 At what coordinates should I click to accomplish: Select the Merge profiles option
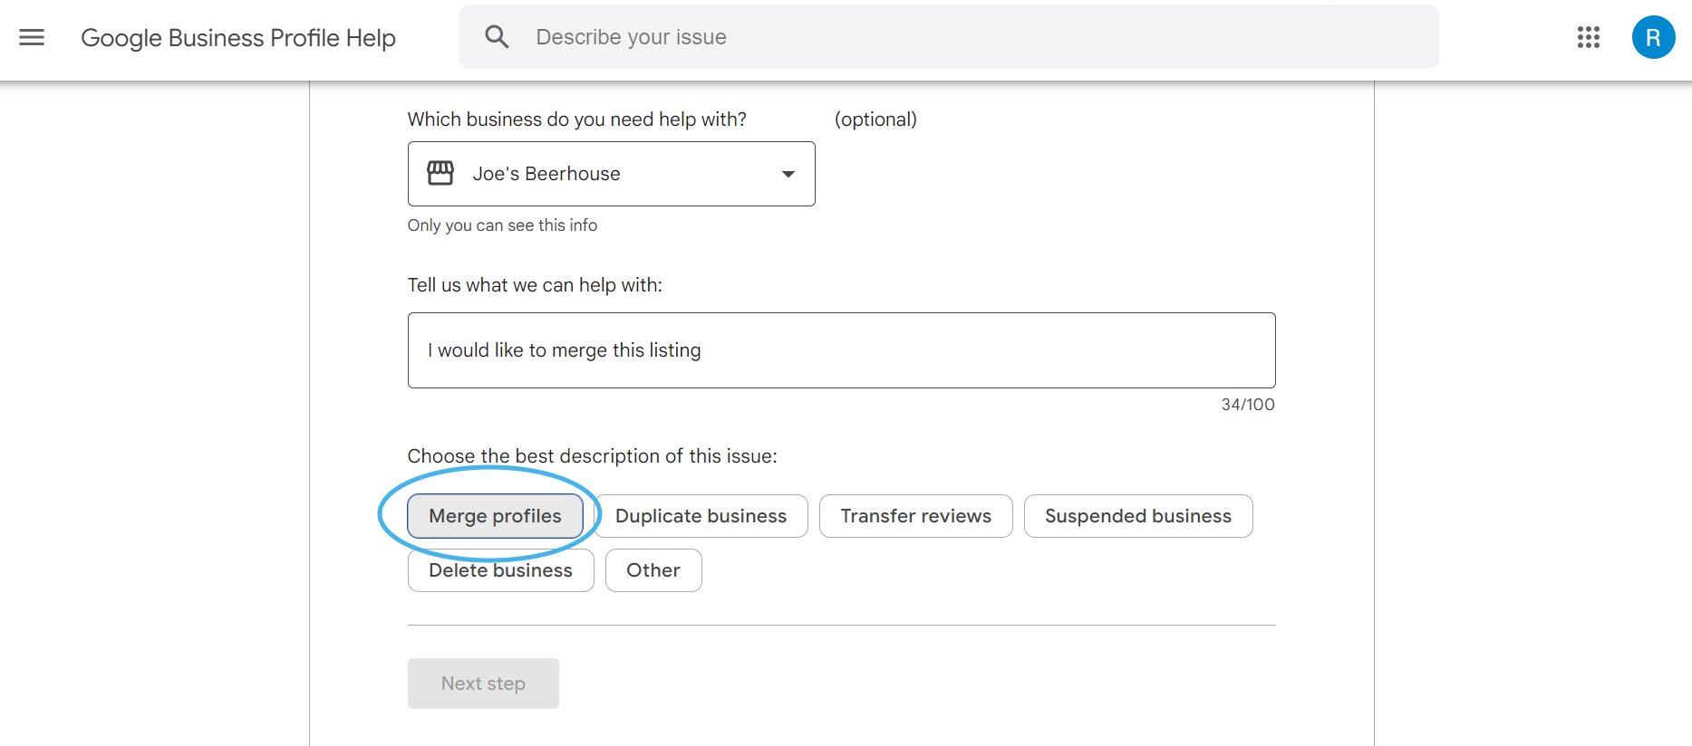pyautogui.click(x=495, y=516)
